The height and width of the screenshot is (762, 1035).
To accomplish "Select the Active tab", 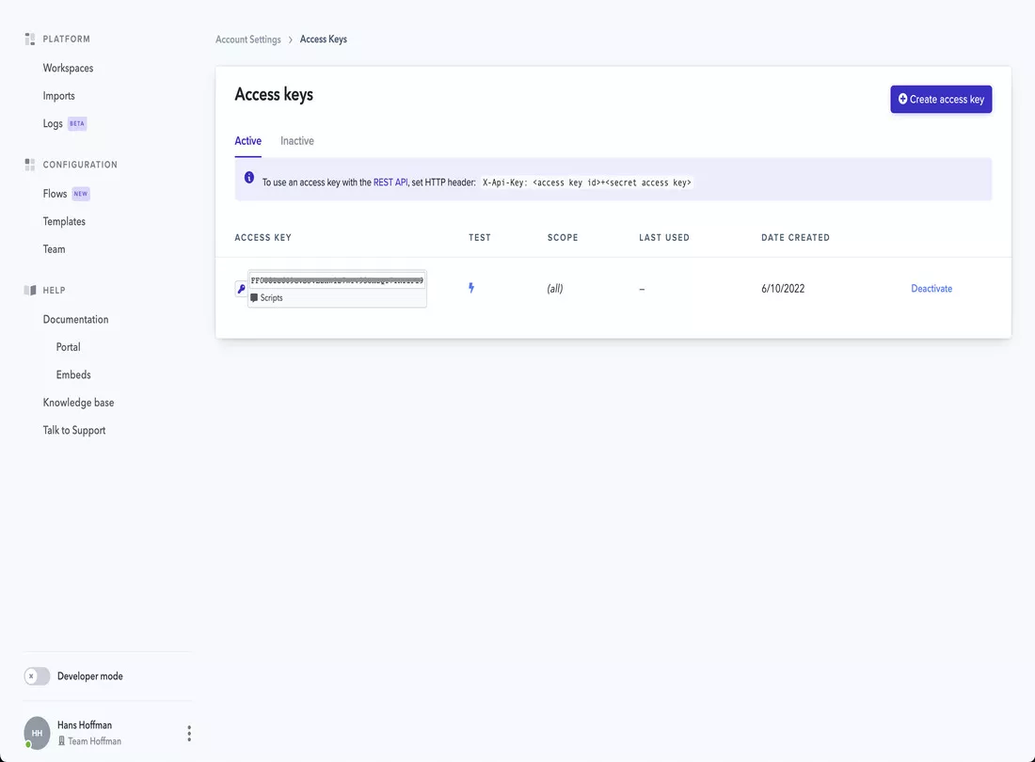I will [248, 140].
